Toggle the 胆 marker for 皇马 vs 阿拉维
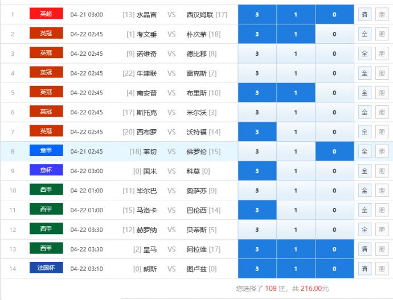 click(x=382, y=249)
